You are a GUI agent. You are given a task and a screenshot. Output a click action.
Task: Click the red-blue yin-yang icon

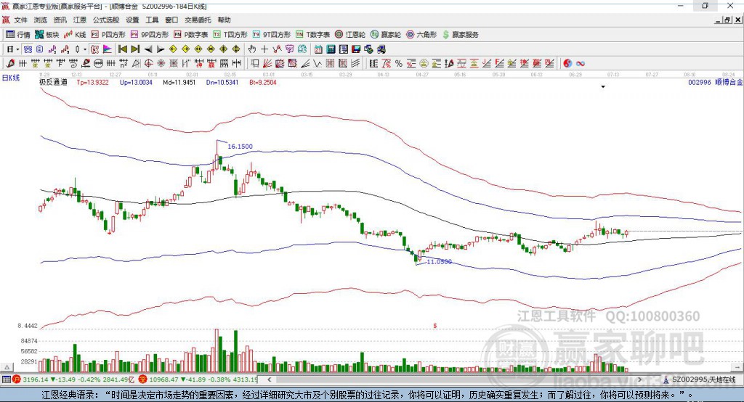(567, 64)
